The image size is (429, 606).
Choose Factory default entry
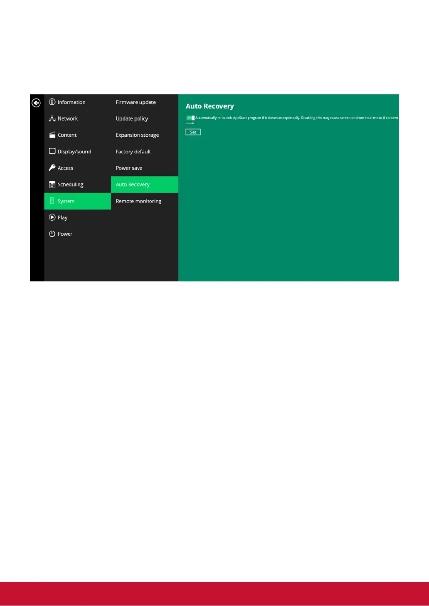pos(133,152)
